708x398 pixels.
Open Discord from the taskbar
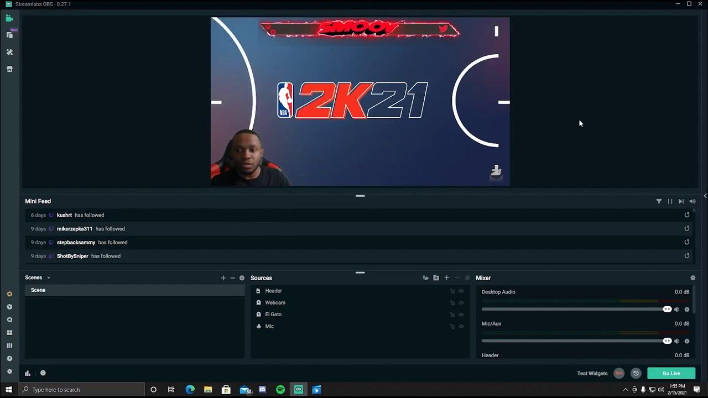[x=262, y=390]
